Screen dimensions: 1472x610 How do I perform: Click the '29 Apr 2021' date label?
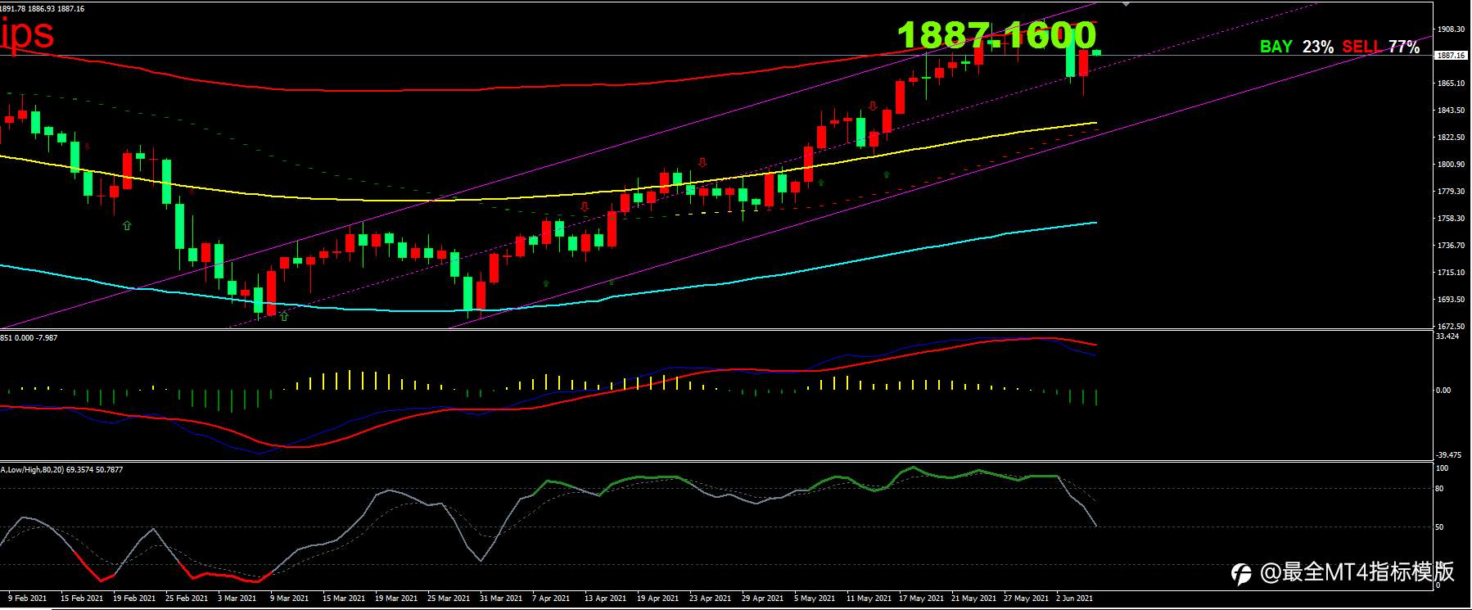(x=762, y=599)
